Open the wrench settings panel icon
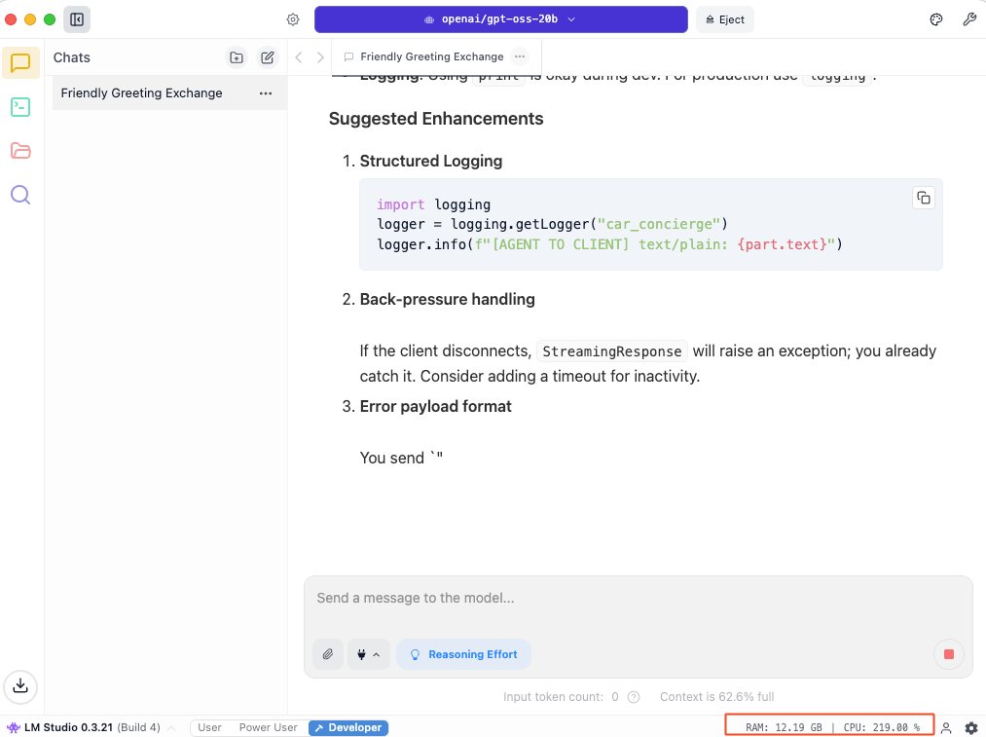Viewport: 986px width, 737px height. coord(969,19)
